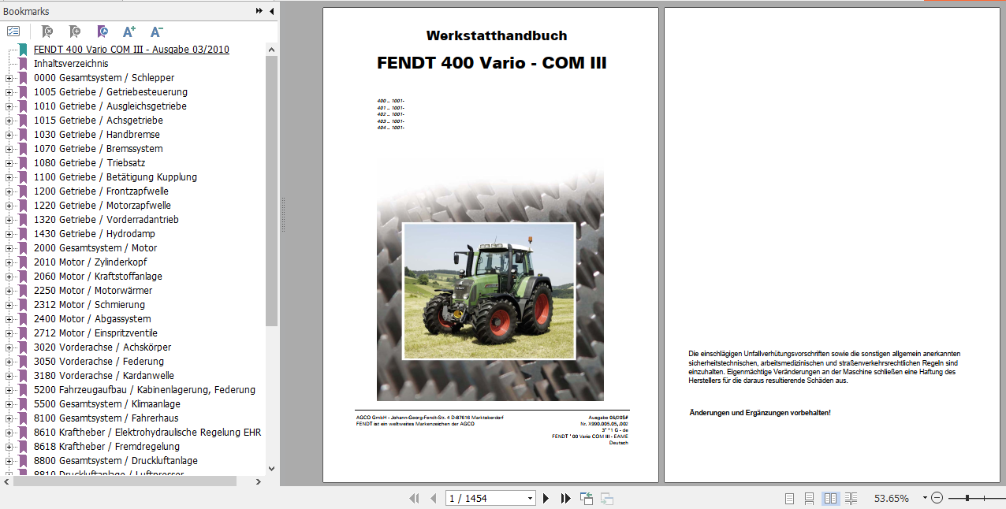
Task: Click the greyed next view icon
Action: tap(607, 498)
